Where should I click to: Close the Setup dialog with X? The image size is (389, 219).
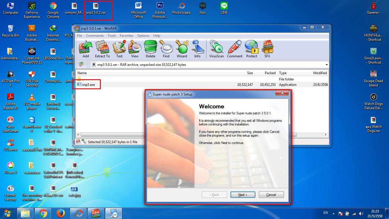[282, 93]
